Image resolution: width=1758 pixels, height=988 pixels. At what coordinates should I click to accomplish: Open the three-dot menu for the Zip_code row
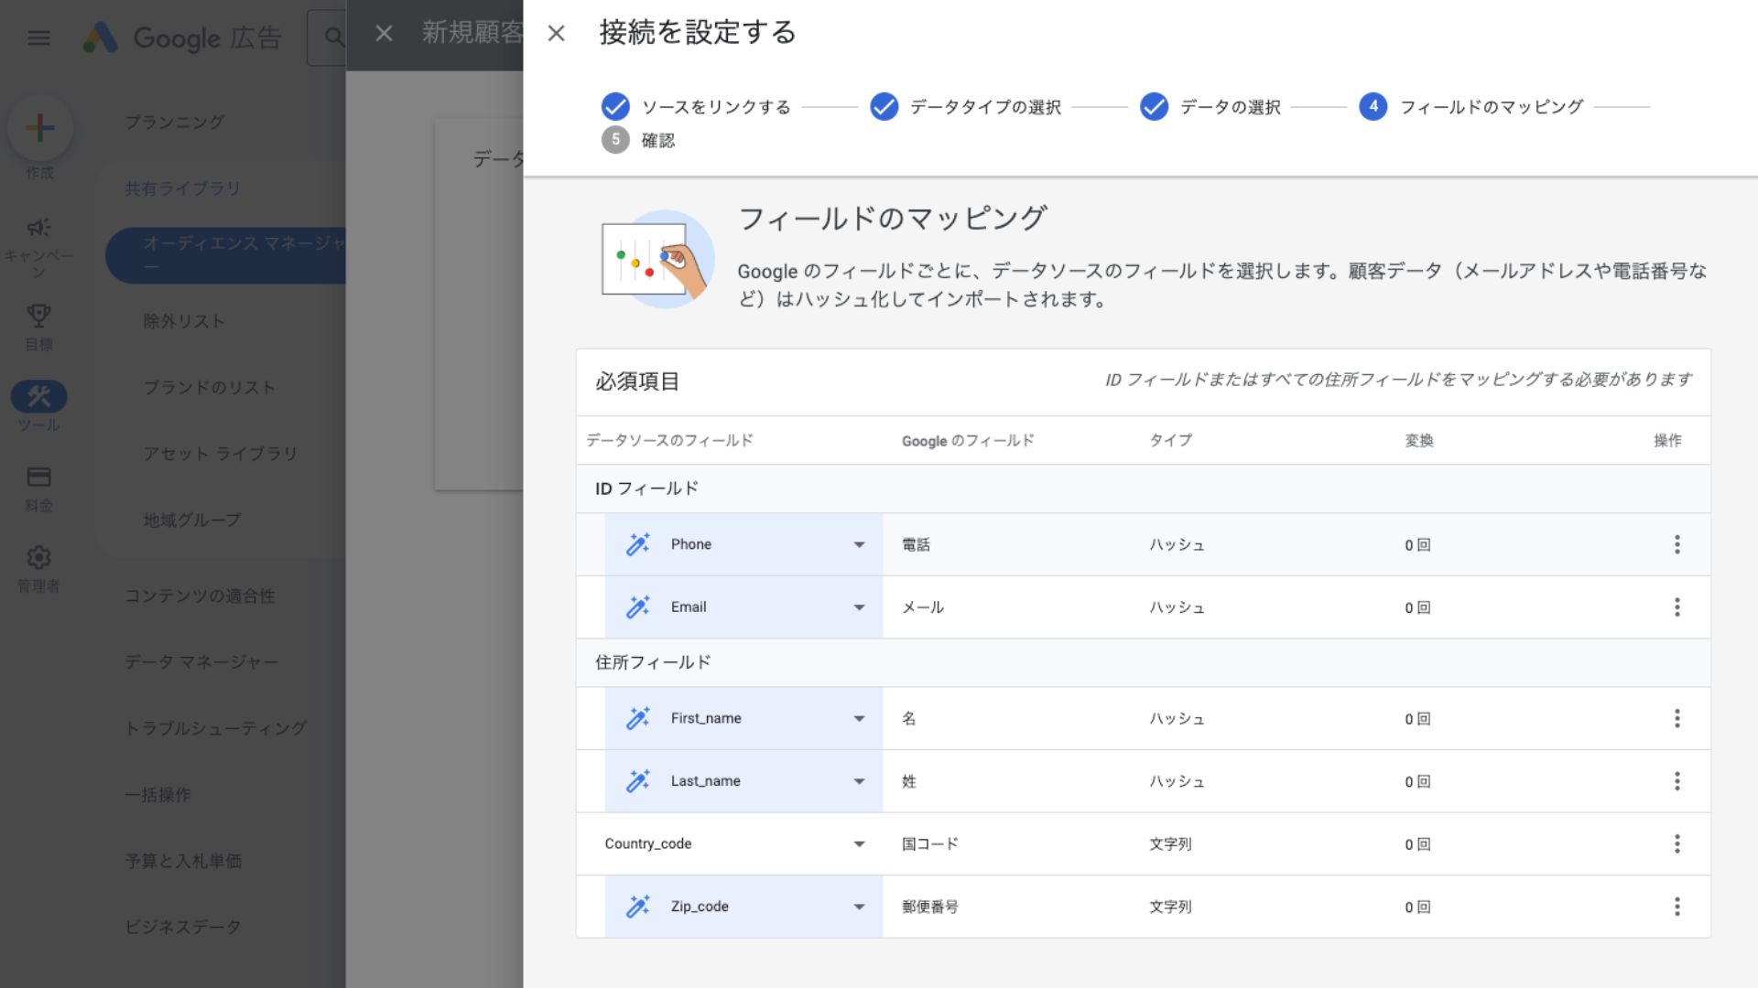1677,906
